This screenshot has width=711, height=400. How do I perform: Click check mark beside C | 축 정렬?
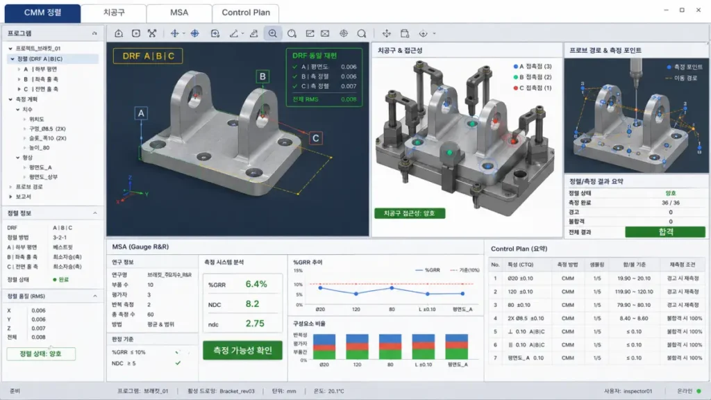294,86
